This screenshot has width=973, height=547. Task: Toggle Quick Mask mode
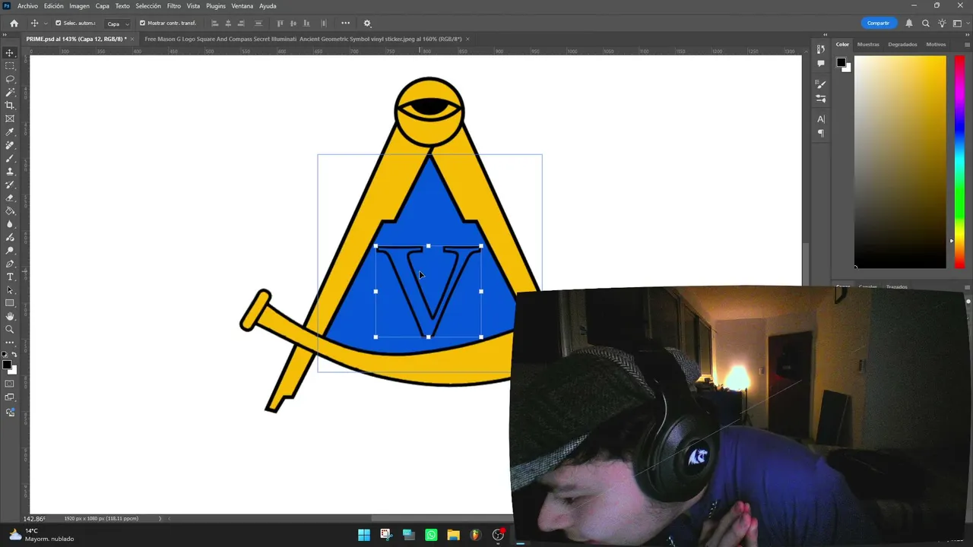coord(10,384)
